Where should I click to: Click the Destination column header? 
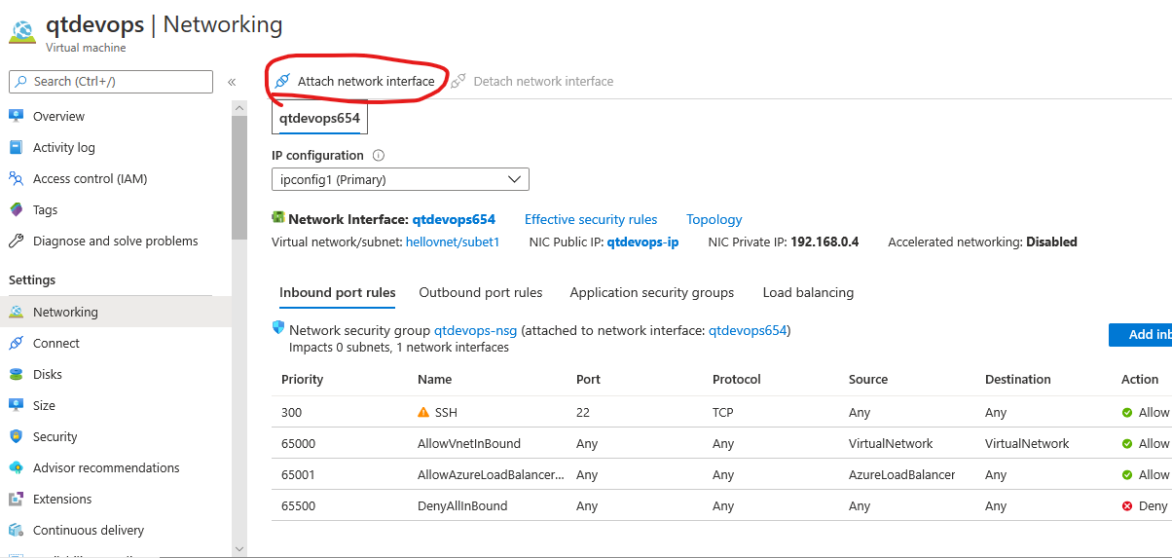click(x=1018, y=379)
